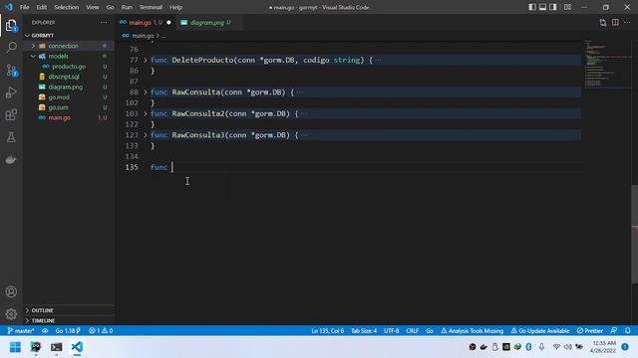The height and width of the screenshot is (358, 638).
Task: Click the editor vertical scrollbar thumb
Action: pyautogui.click(x=634, y=235)
